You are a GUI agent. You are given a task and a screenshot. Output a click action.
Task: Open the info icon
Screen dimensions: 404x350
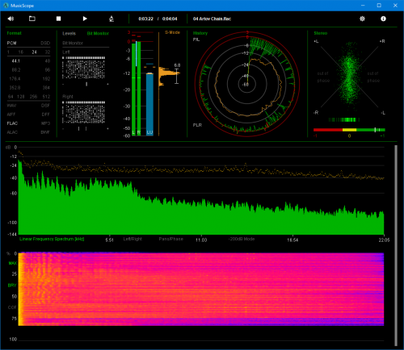pyautogui.click(x=383, y=19)
